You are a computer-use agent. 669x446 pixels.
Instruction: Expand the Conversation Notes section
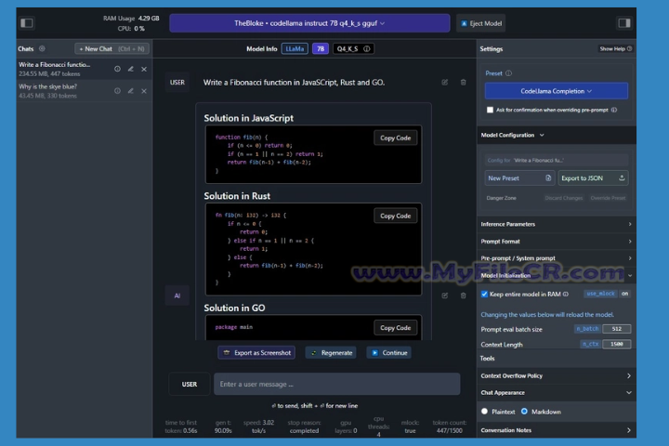pos(557,430)
